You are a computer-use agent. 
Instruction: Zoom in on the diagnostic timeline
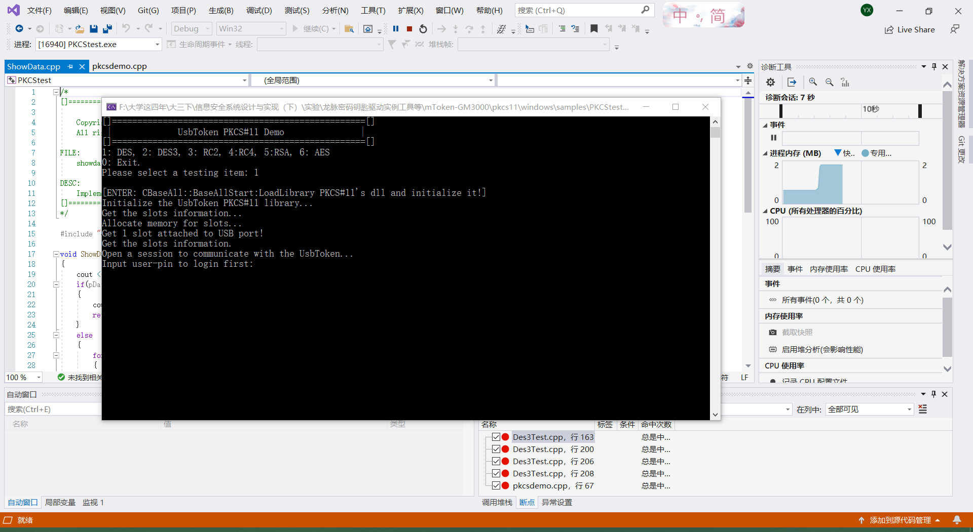[x=813, y=82]
